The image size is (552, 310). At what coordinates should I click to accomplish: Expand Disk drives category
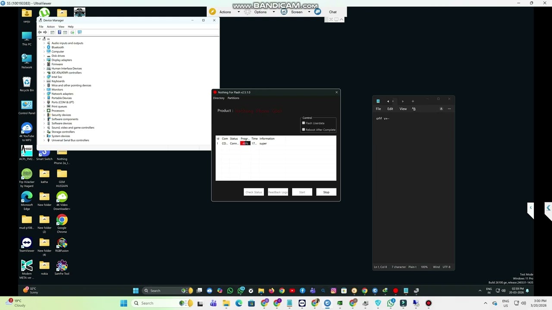44,56
